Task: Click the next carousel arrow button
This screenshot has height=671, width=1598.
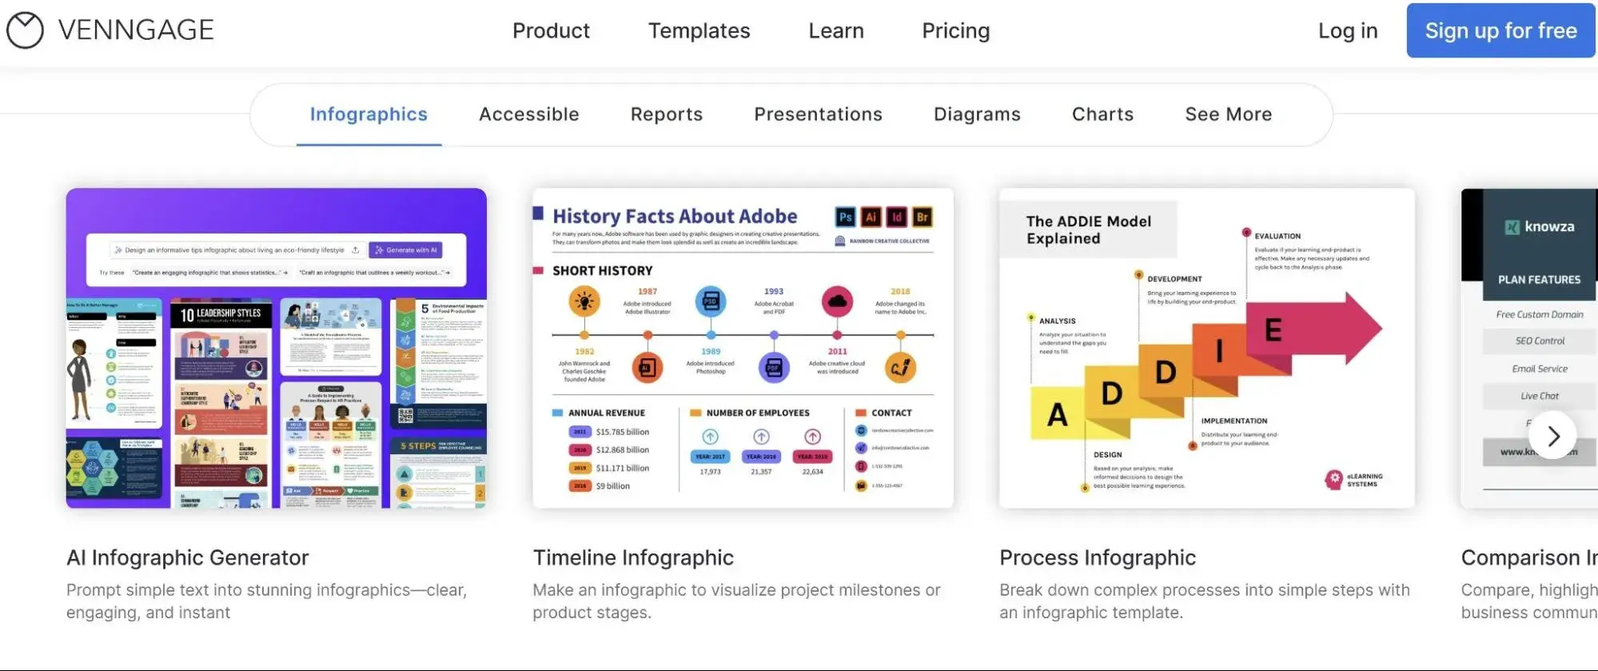Action: [x=1552, y=435]
